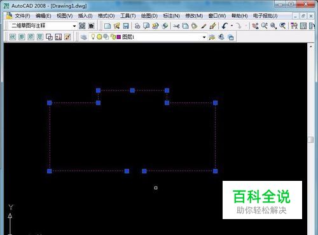The image size is (318, 235).
Task: Click the vertical scrollbar up arrow
Action: [x=311, y=46]
